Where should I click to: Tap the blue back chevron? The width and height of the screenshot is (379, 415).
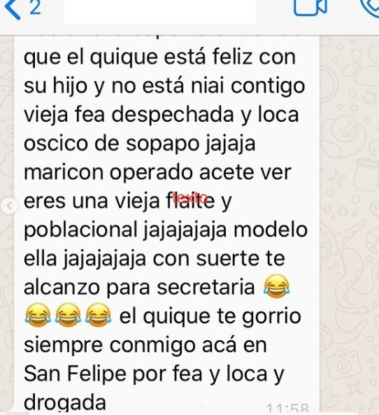(x=13, y=8)
